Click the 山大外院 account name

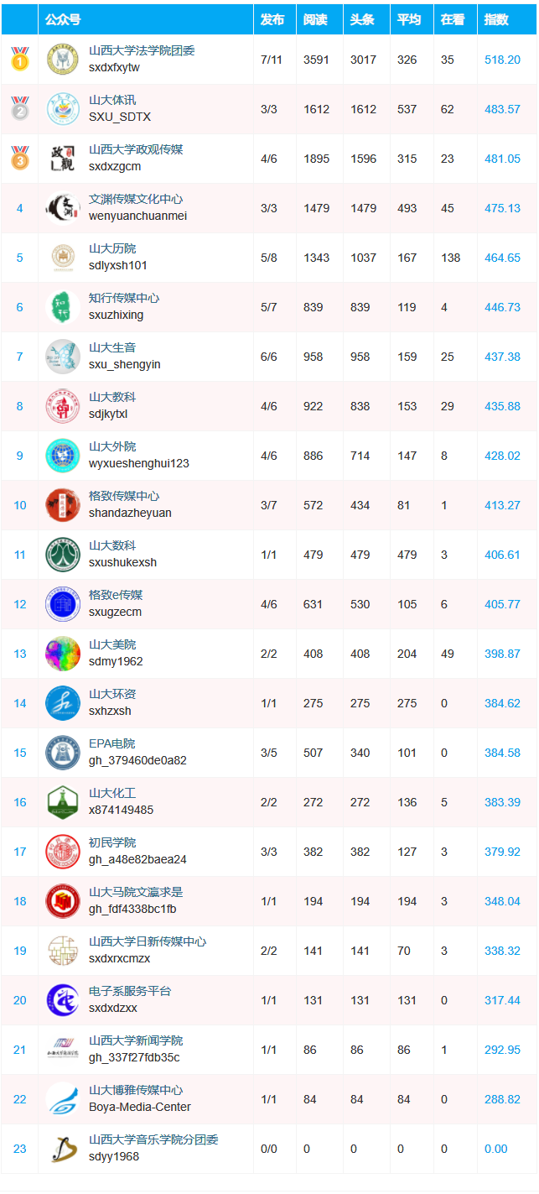click(x=112, y=447)
